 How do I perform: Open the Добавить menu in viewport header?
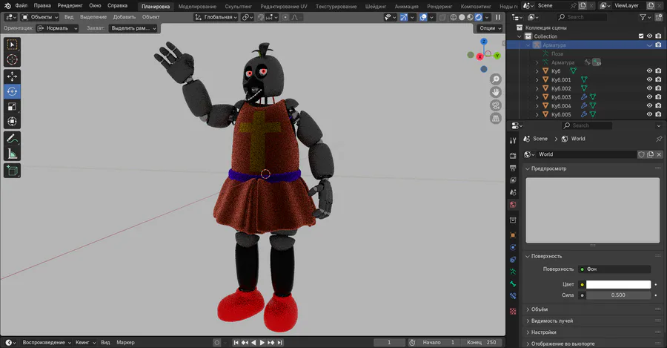pyautogui.click(x=125, y=17)
